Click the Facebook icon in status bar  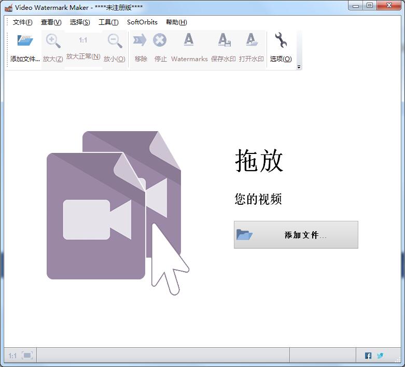368,356
